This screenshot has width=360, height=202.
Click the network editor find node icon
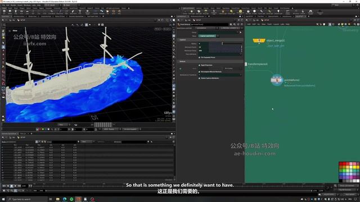[x=355, y=24]
